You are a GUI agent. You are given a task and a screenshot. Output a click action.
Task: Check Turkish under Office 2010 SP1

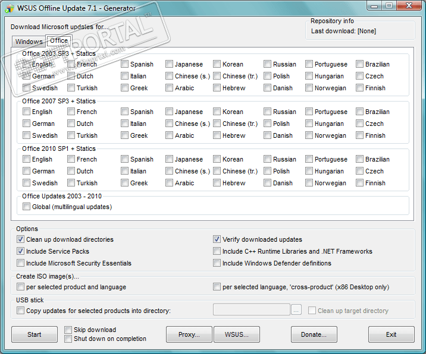click(x=71, y=183)
